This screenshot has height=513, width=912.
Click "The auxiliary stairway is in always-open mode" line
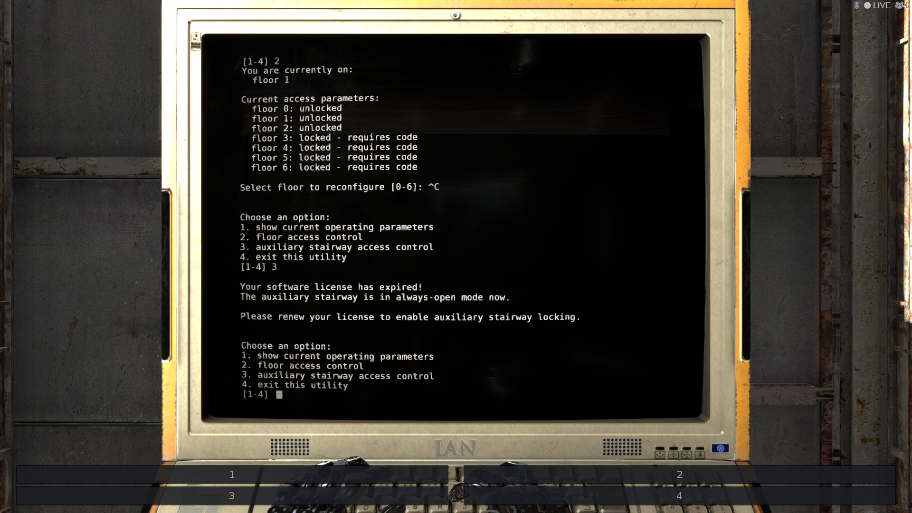[375, 297]
